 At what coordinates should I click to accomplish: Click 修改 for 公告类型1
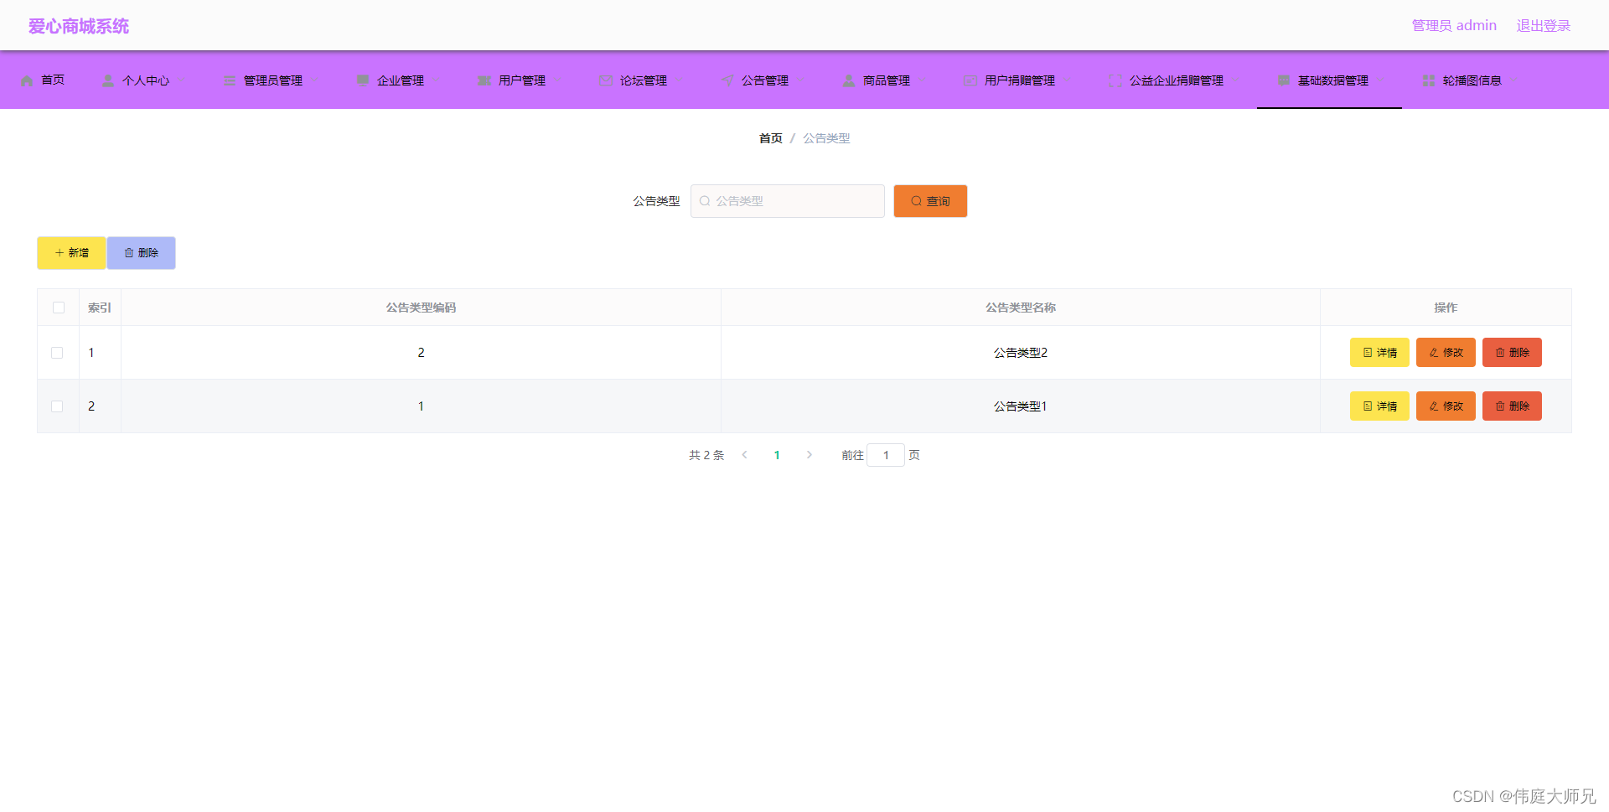point(1446,406)
